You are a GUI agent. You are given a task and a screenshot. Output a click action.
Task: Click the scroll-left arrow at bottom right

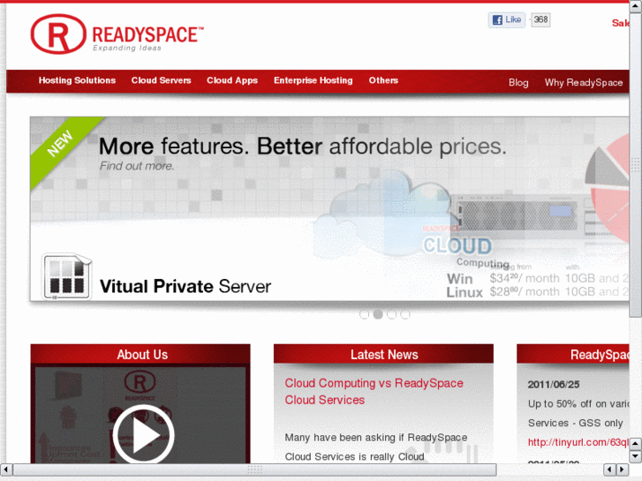609,470
